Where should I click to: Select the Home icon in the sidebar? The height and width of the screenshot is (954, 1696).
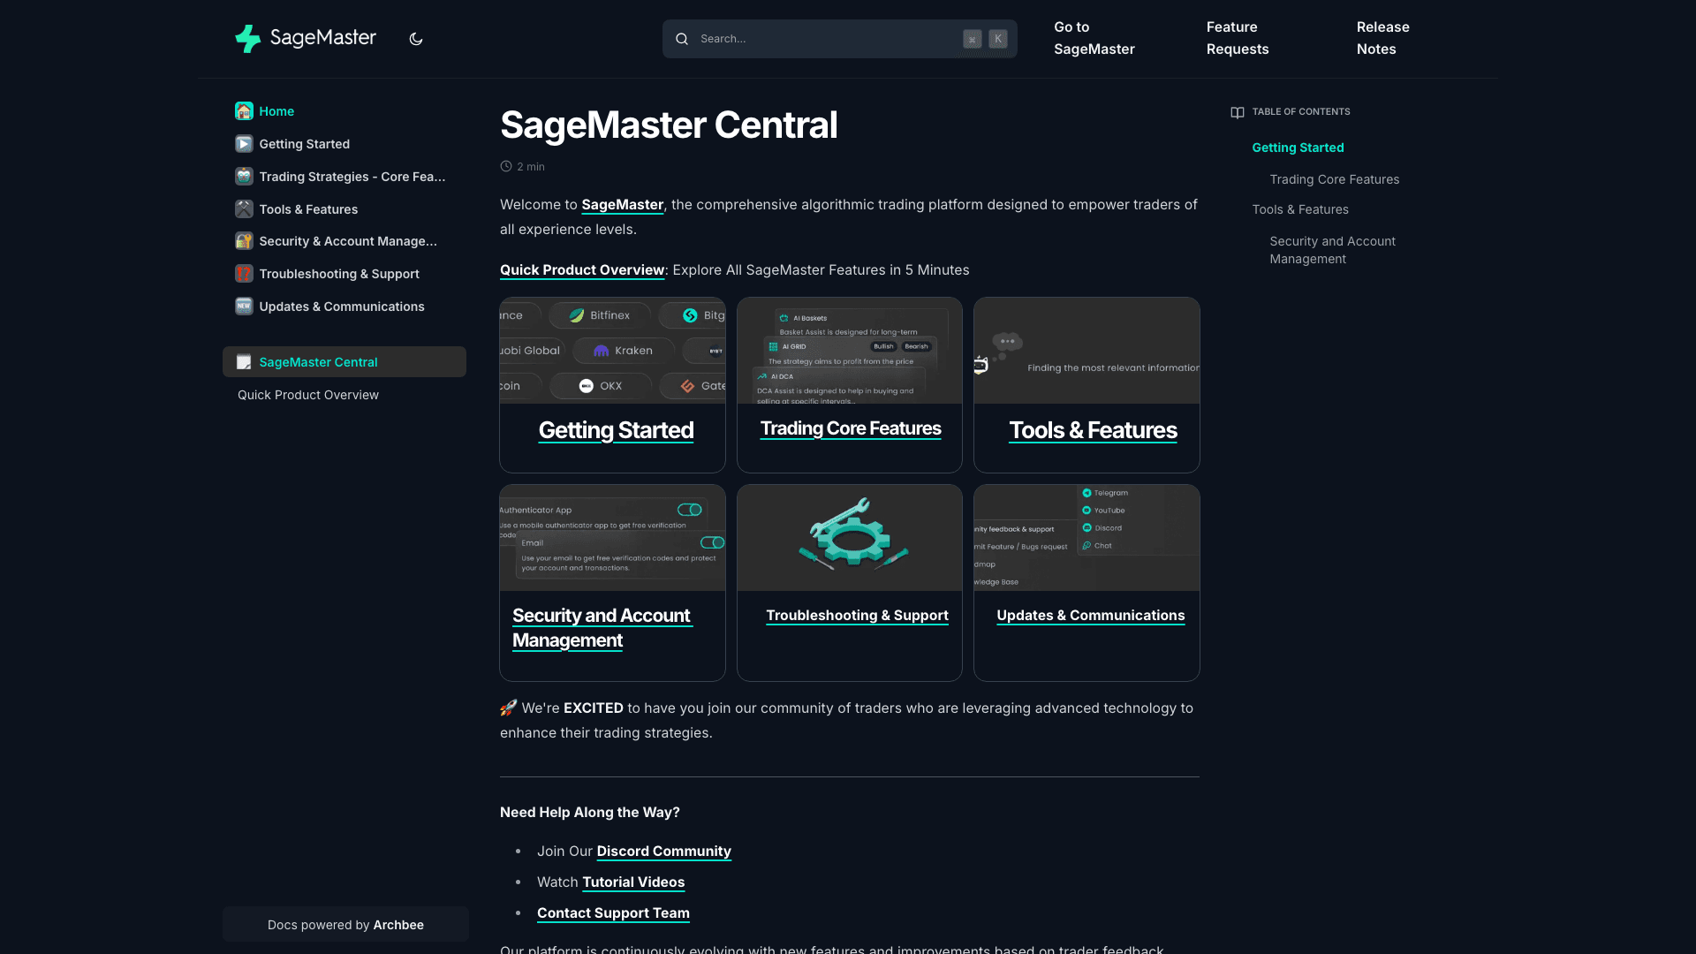coord(244,110)
